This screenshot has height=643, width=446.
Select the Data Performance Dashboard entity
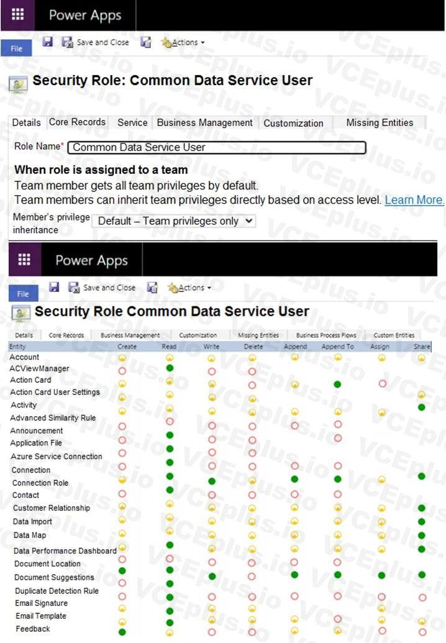pos(65,550)
